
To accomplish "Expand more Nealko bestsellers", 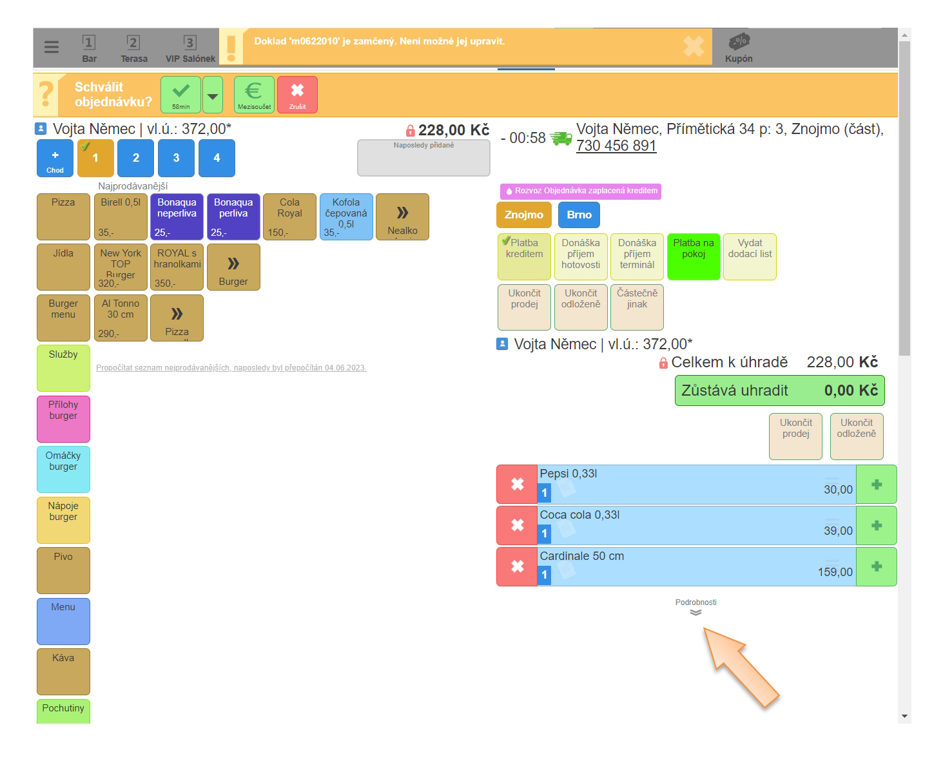I will click(402, 217).
